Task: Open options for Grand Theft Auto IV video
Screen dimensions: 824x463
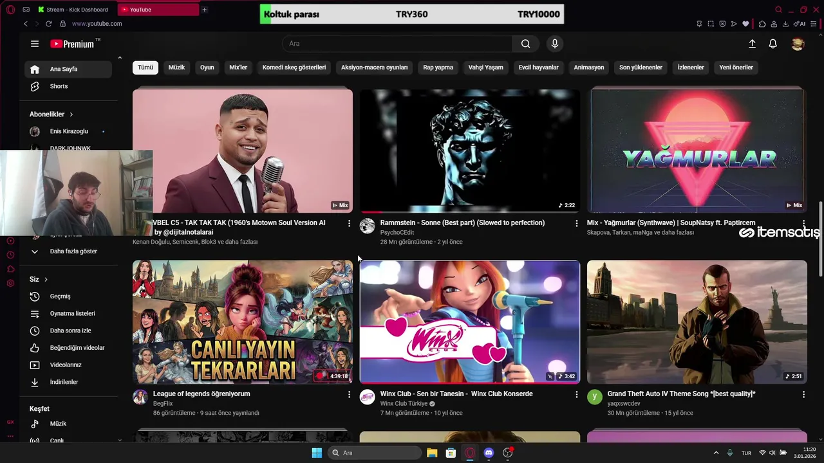Action: coord(803,394)
